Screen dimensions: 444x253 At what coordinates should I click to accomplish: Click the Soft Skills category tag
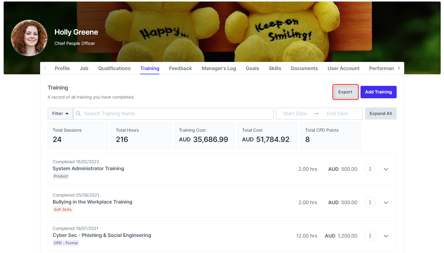(63, 210)
